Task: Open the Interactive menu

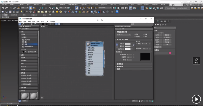Action: pos(123,5)
